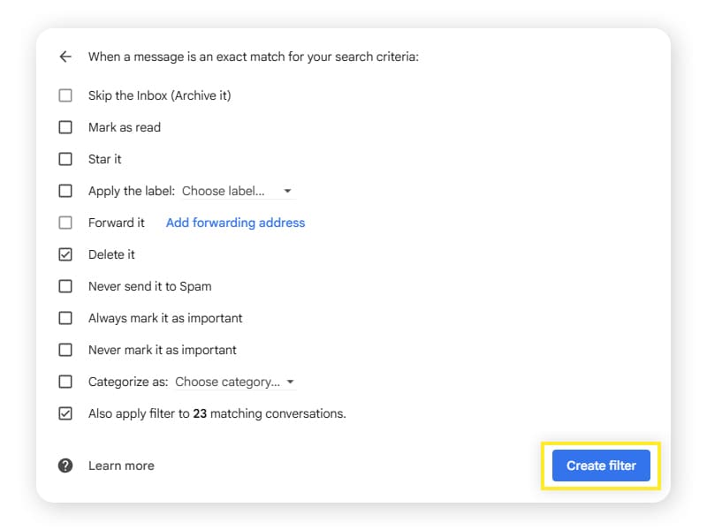707x530 pixels.
Task: Go back using the left arrow icon
Action: [x=65, y=57]
